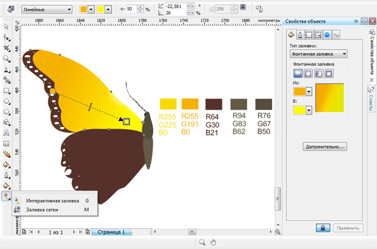The image size is (377, 249).
Task: Select the Text tool
Action: tap(6, 133)
